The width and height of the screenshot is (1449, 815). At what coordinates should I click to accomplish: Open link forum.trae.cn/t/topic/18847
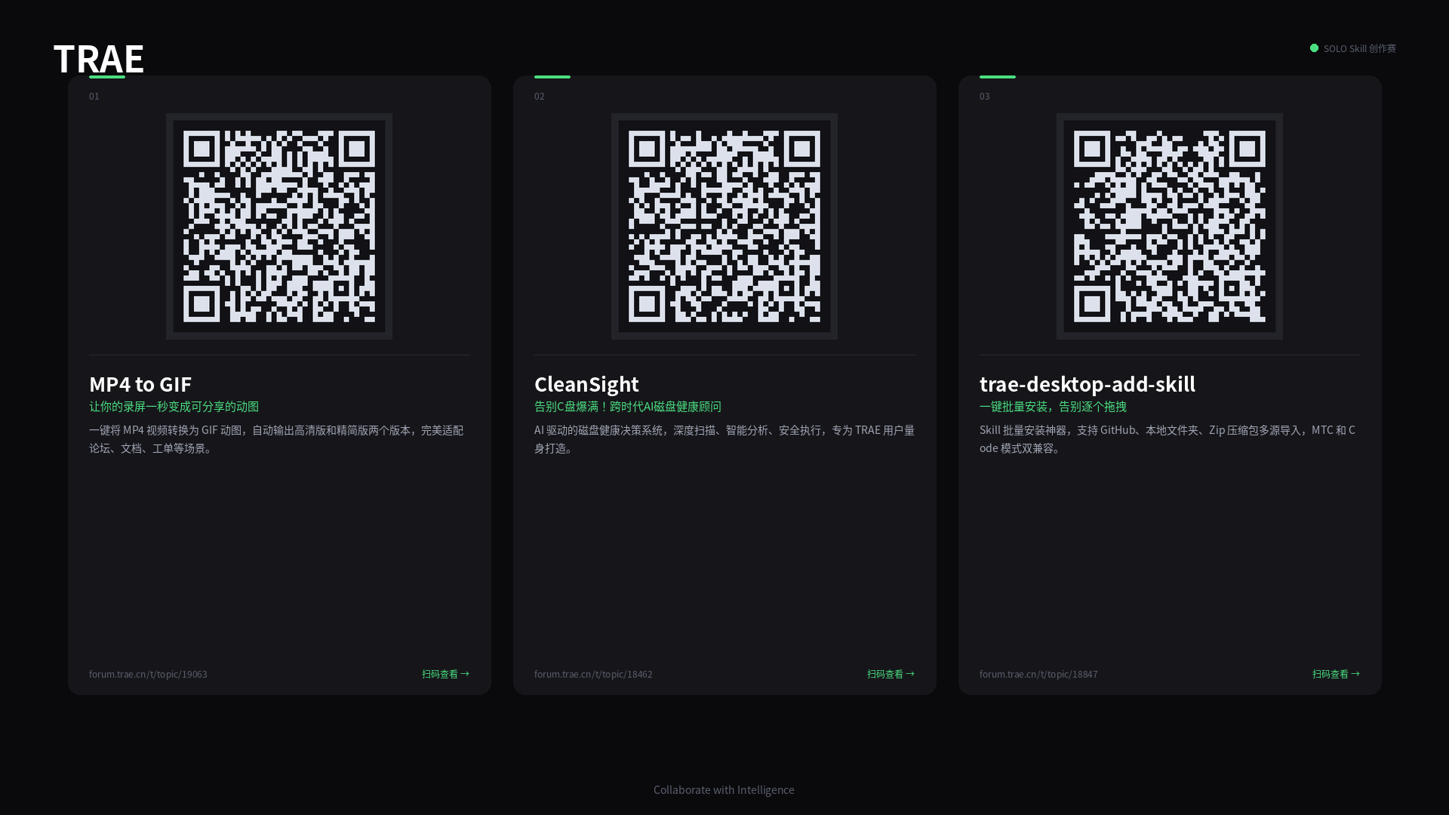pyautogui.click(x=1038, y=674)
